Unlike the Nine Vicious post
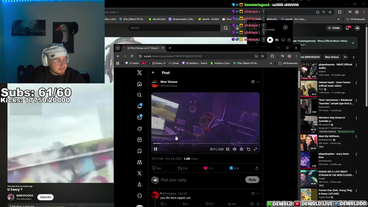 pos(208,168)
